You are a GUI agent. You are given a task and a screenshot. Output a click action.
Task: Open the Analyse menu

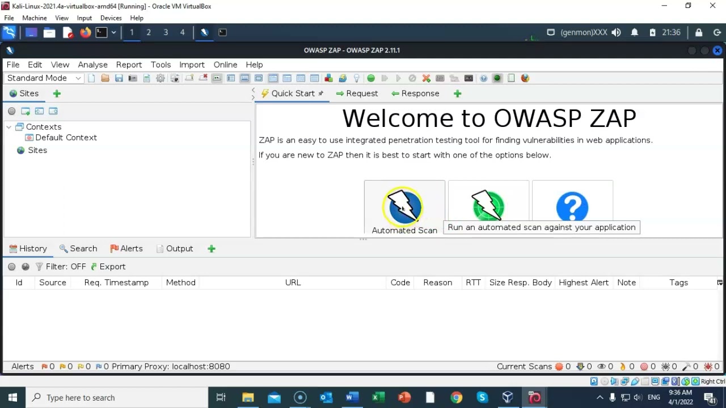click(93, 65)
